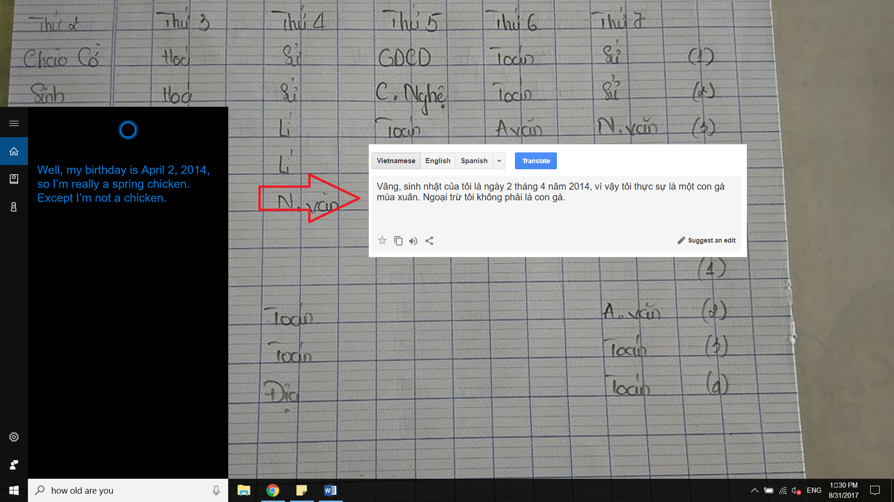894x502 pixels.
Task: Click the Copy translation icon
Action: point(398,240)
